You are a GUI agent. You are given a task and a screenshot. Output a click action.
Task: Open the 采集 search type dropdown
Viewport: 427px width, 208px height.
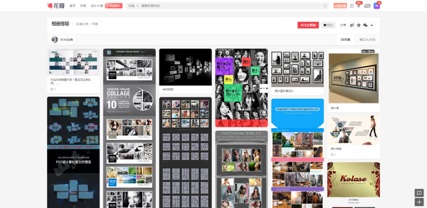click(133, 6)
